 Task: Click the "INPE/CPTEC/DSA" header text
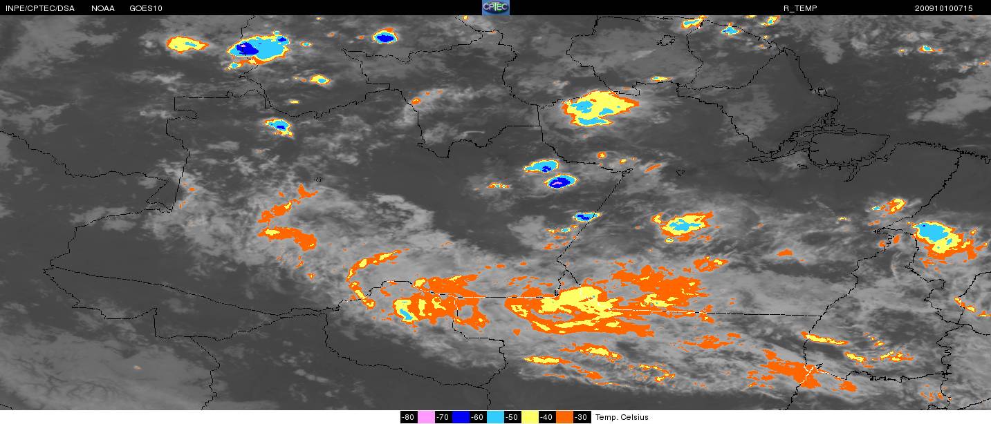point(39,8)
